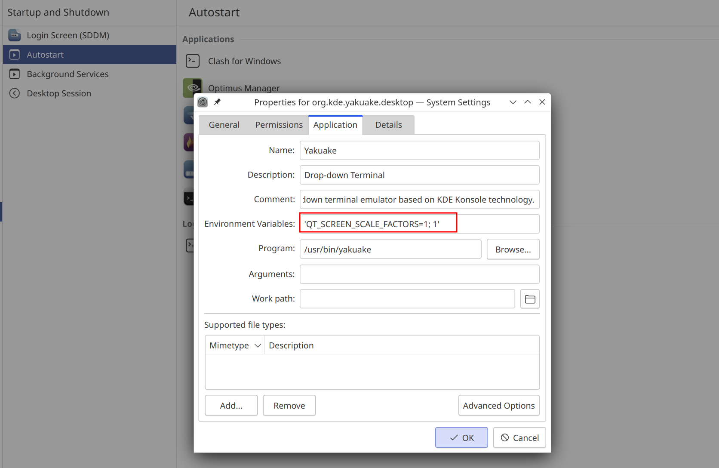Click the Add... file type button
The height and width of the screenshot is (468, 719).
pyautogui.click(x=231, y=406)
